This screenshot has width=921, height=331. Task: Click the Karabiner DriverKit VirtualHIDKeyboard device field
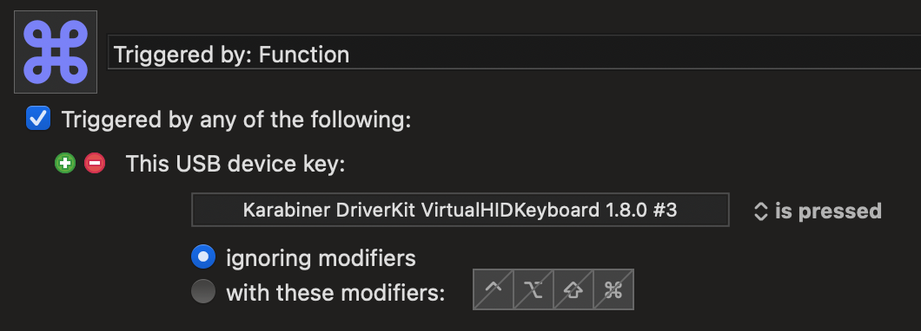coord(460,210)
